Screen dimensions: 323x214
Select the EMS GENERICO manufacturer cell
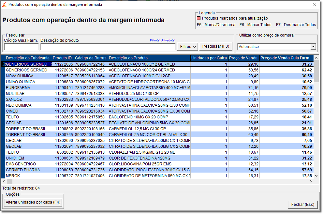(x=28, y=164)
